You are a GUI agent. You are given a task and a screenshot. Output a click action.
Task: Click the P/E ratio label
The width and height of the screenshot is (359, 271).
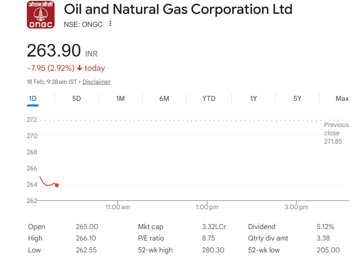point(151,238)
